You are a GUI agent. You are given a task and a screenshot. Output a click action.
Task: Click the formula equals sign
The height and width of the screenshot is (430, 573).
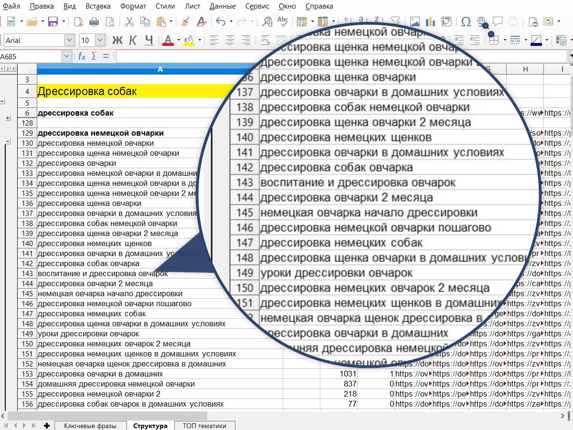coord(106,56)
